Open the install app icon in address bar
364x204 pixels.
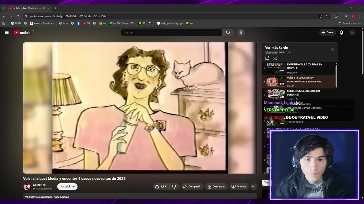tap(320, 16)
